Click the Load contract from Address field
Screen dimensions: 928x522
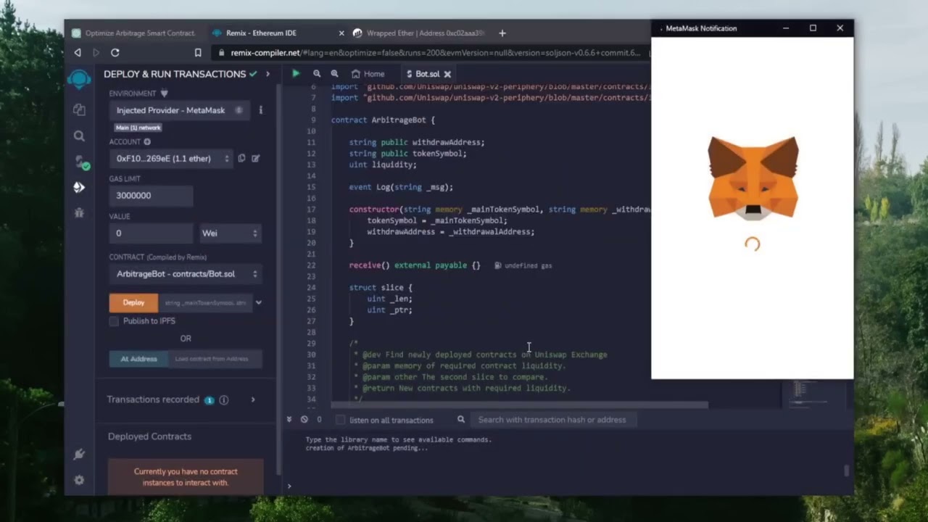click(x=215, y=359)
